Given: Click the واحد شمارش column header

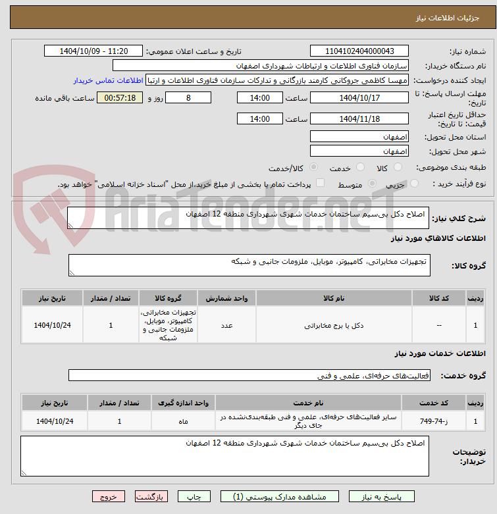Looking at the screenshot, I should pos(226,298).
